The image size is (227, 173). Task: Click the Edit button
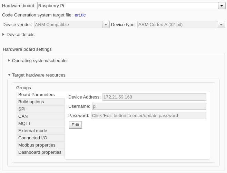point(75,125)
